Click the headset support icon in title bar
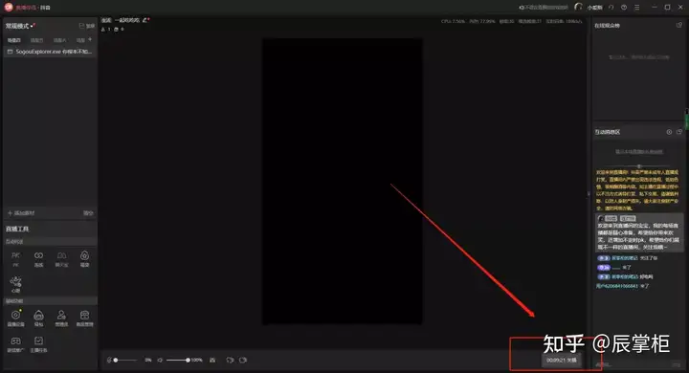This screenshot has height=373, width=689. [x=611, y=8]
